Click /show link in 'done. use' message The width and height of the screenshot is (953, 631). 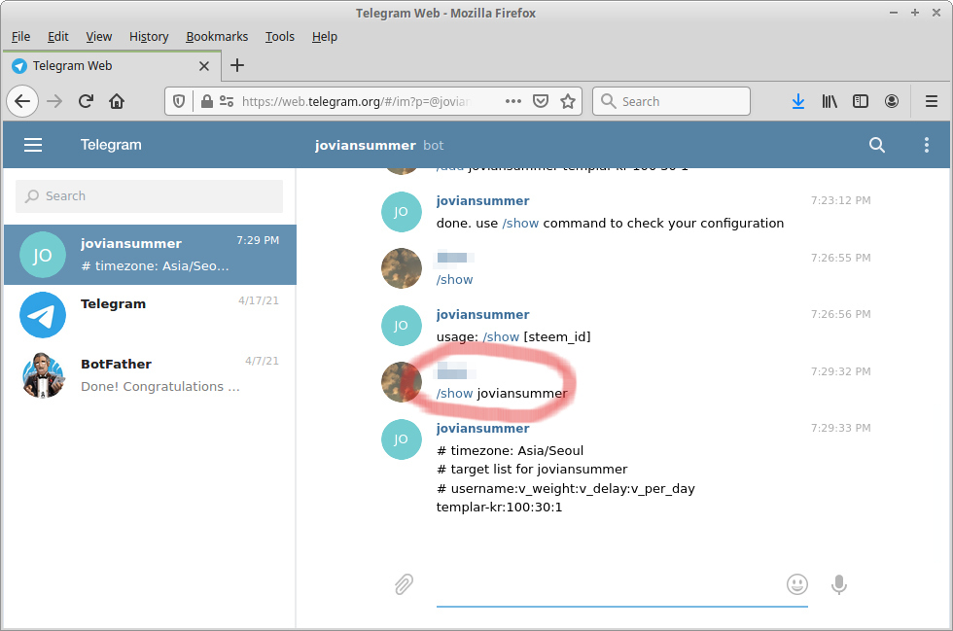520,223
